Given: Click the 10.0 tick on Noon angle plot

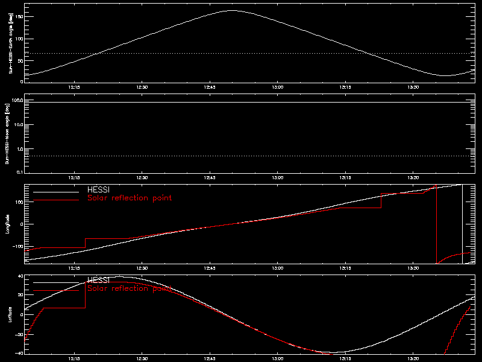Looking at the screenshot, I should pos(19,125).
